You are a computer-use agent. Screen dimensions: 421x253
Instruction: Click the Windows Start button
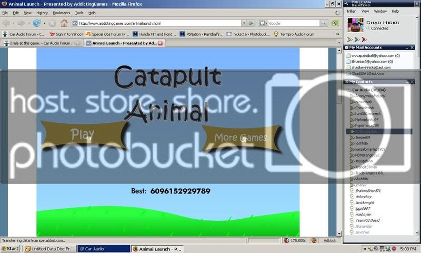9,249
